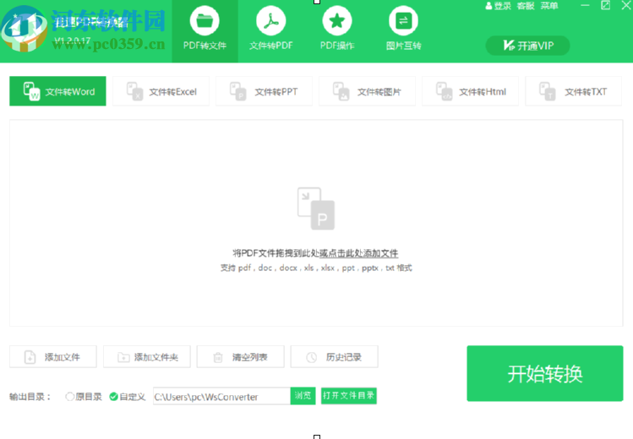The width and height of the screenshot is (633, 439).
Task: Click the output path input field
Action: point(221,396)
